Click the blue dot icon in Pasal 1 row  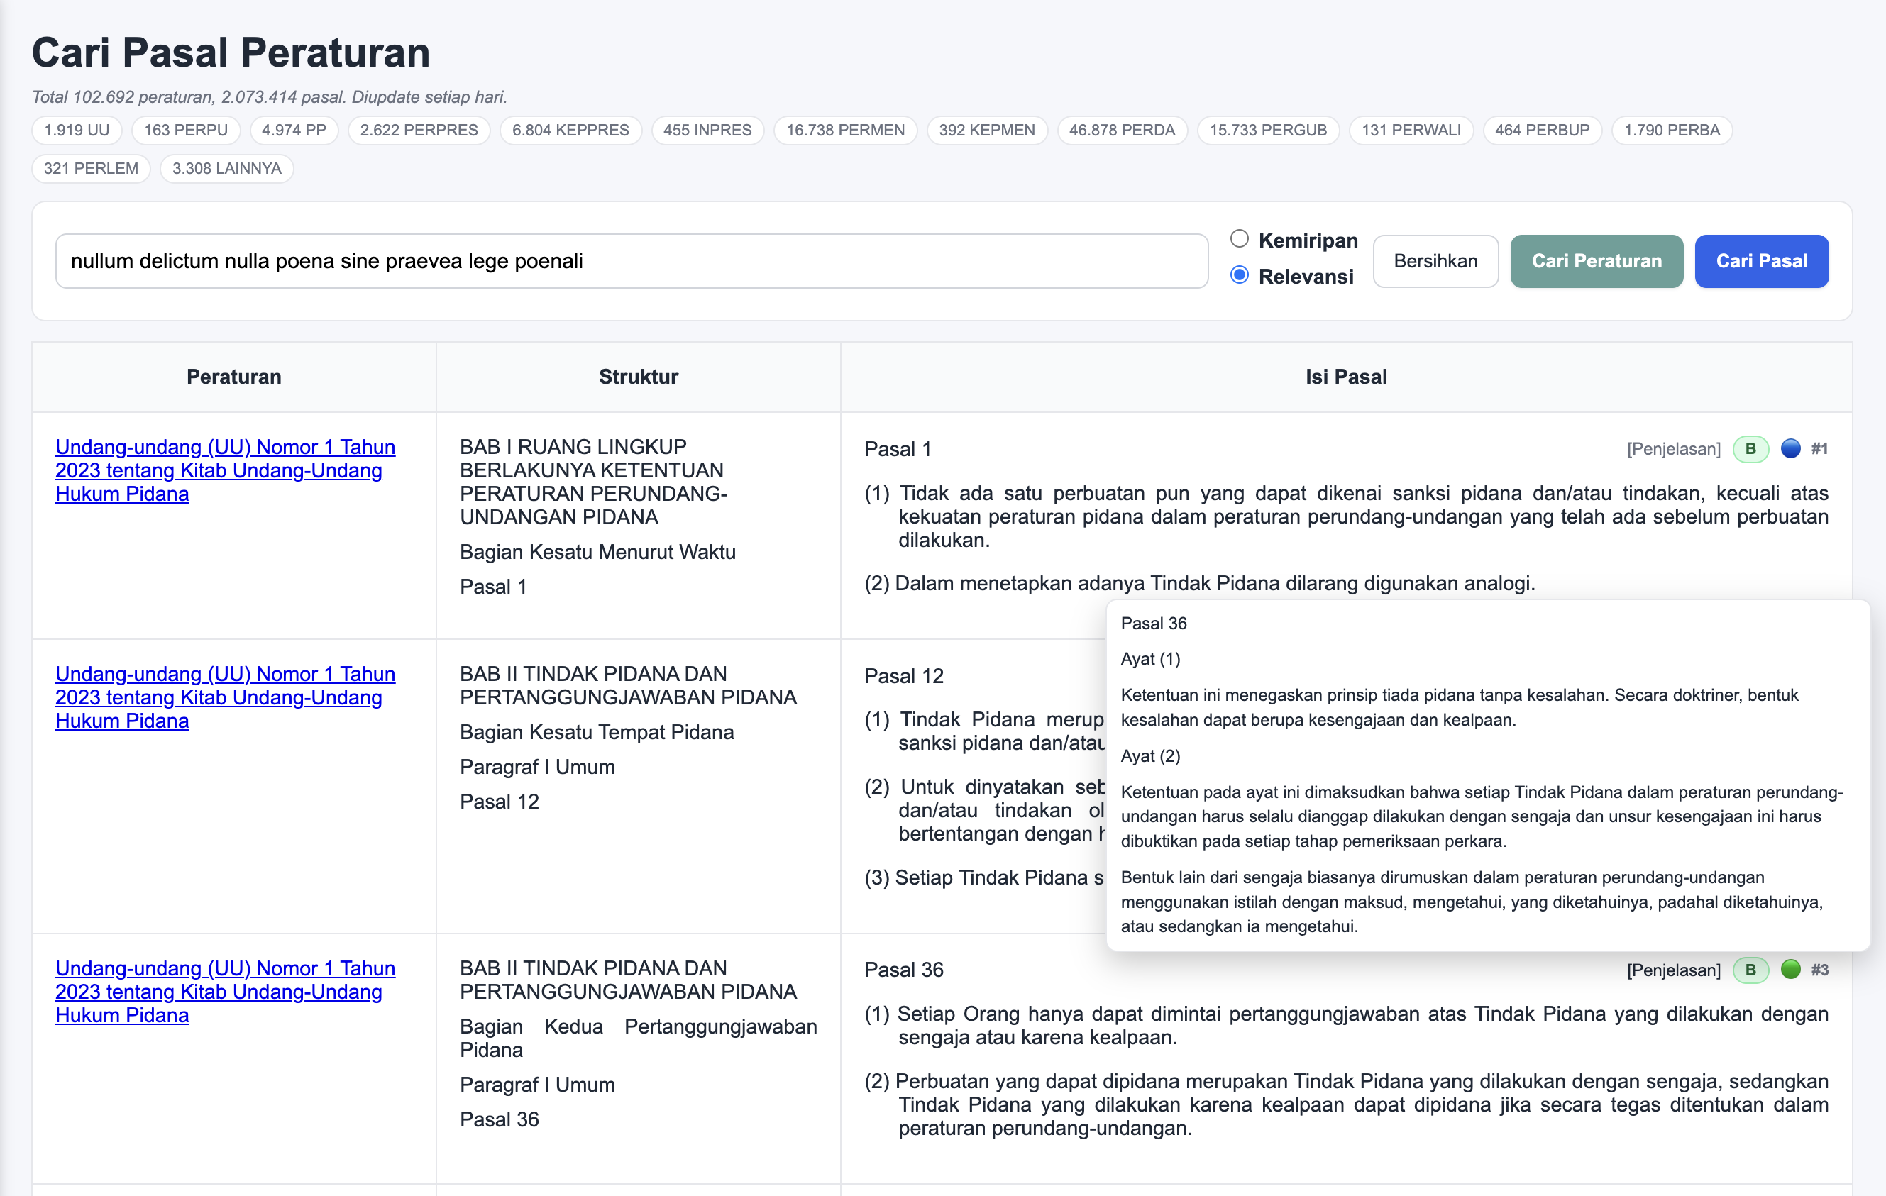tap(1790, 449)
